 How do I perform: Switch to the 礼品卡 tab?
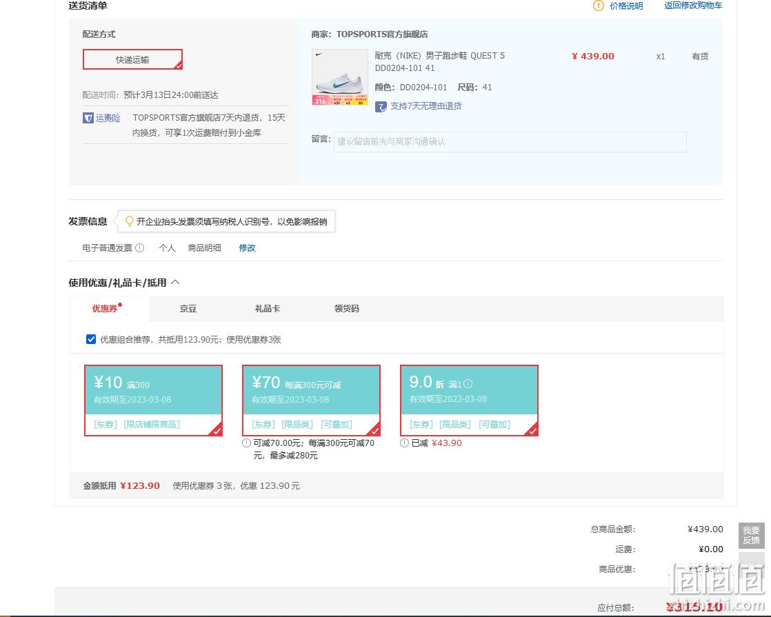click(267, 309)
